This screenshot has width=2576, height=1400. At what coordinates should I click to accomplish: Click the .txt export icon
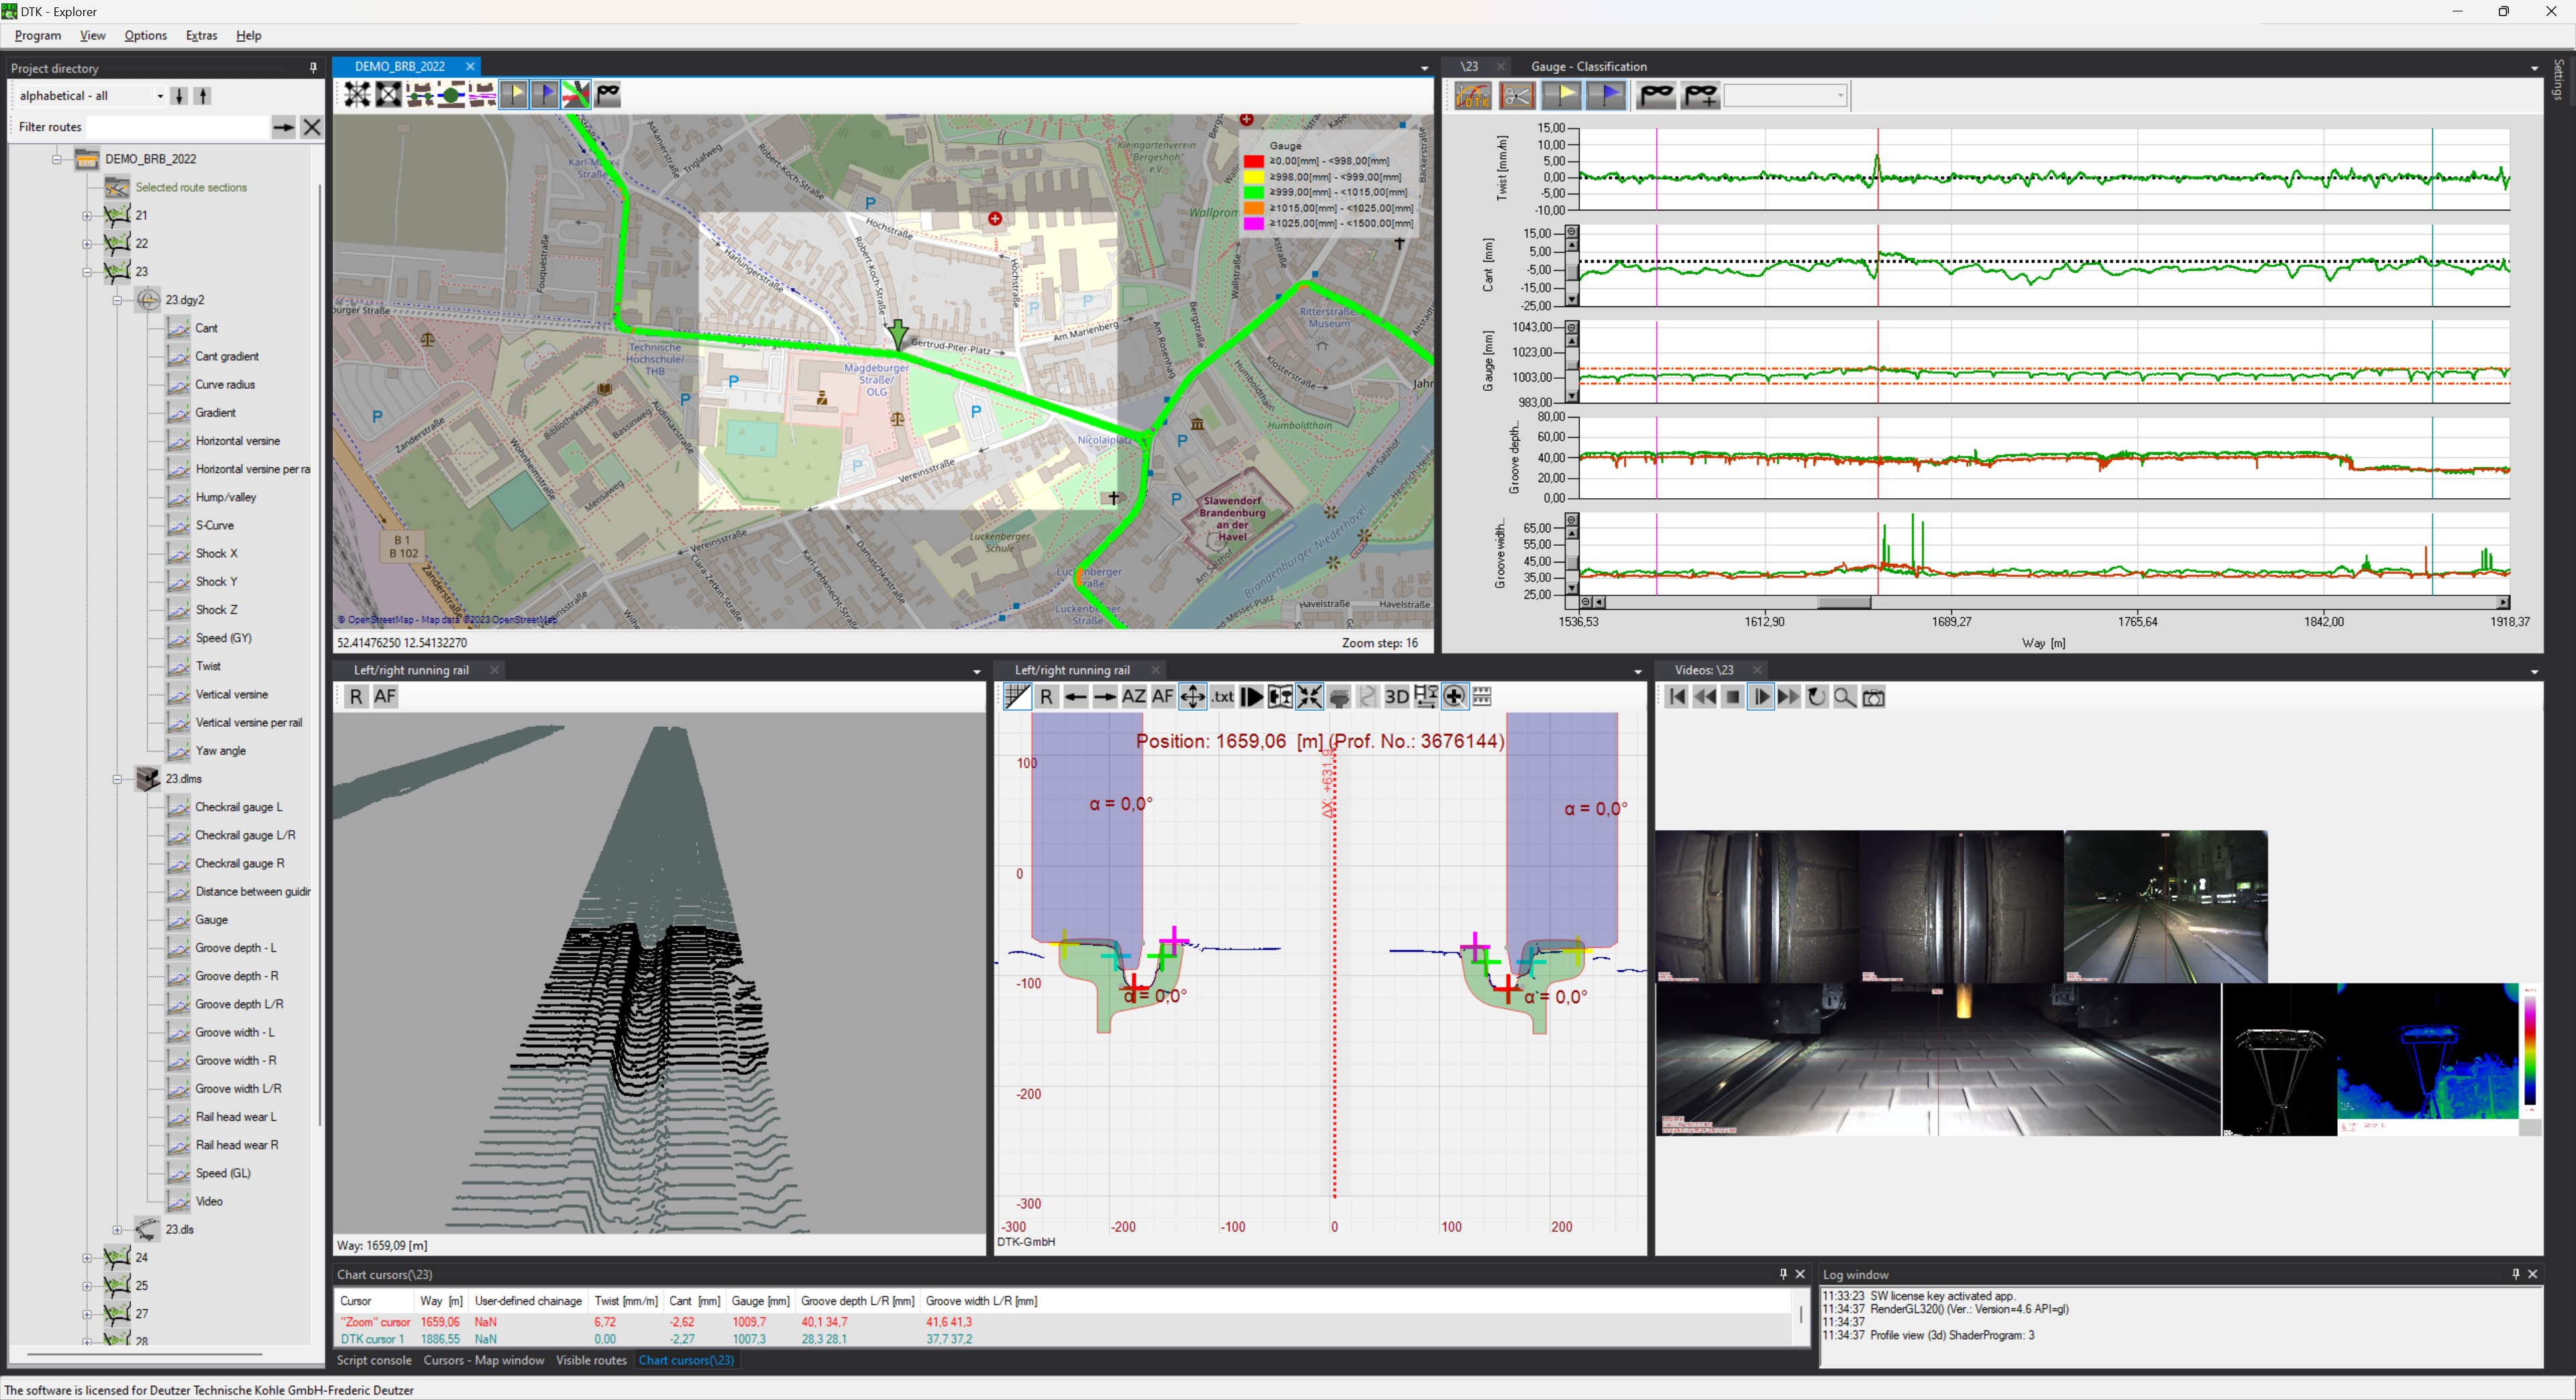click(x=1222, y=697)
